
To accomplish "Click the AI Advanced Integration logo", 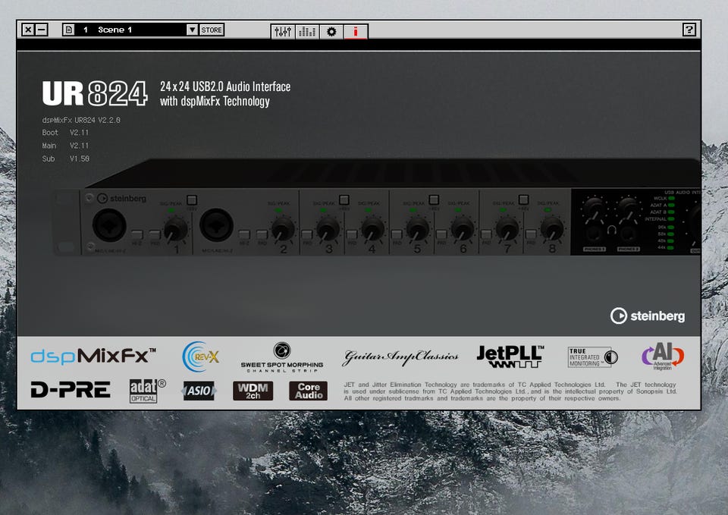I will pyautogui.click(x=663, y=356).
